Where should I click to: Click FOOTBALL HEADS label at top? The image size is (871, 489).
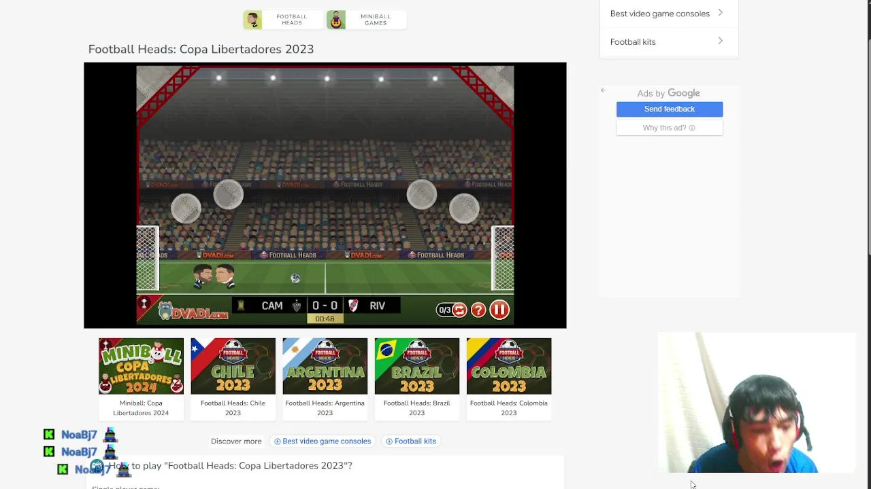pyautogui.click(x=292, y=20)
